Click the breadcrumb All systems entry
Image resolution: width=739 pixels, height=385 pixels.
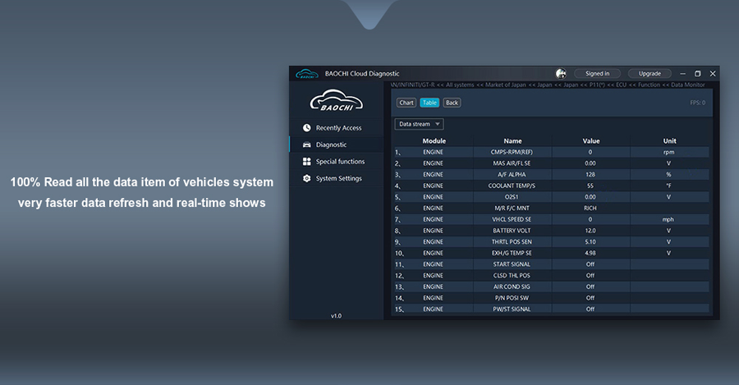(x=460, y=85)
